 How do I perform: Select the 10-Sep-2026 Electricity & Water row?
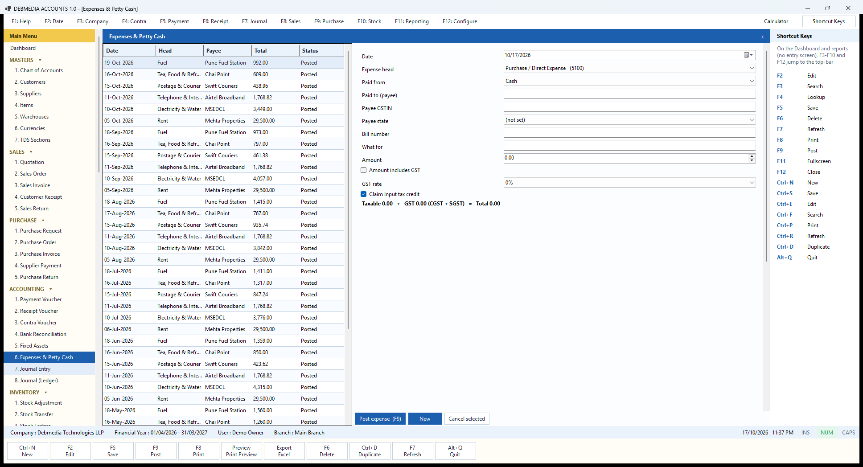click(224, 179)
